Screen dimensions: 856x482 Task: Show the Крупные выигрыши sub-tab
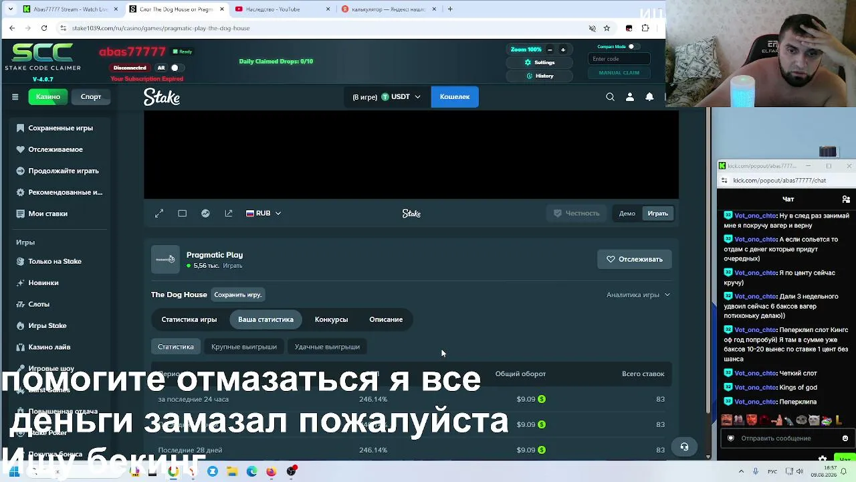pyautogui.click(x=244, y=347)
